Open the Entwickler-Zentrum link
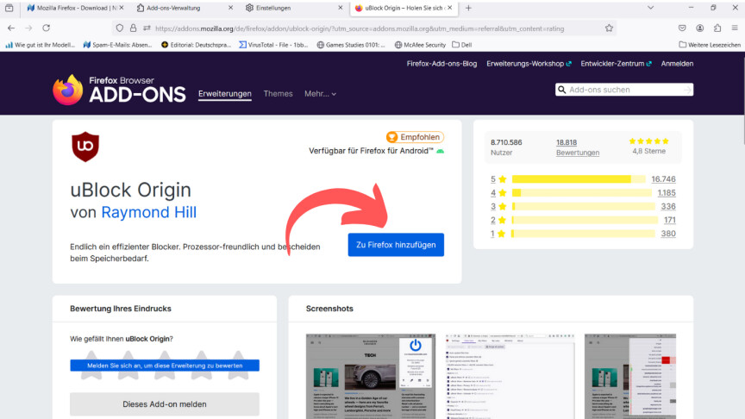The image size is (745, 419). pos(616,64)
